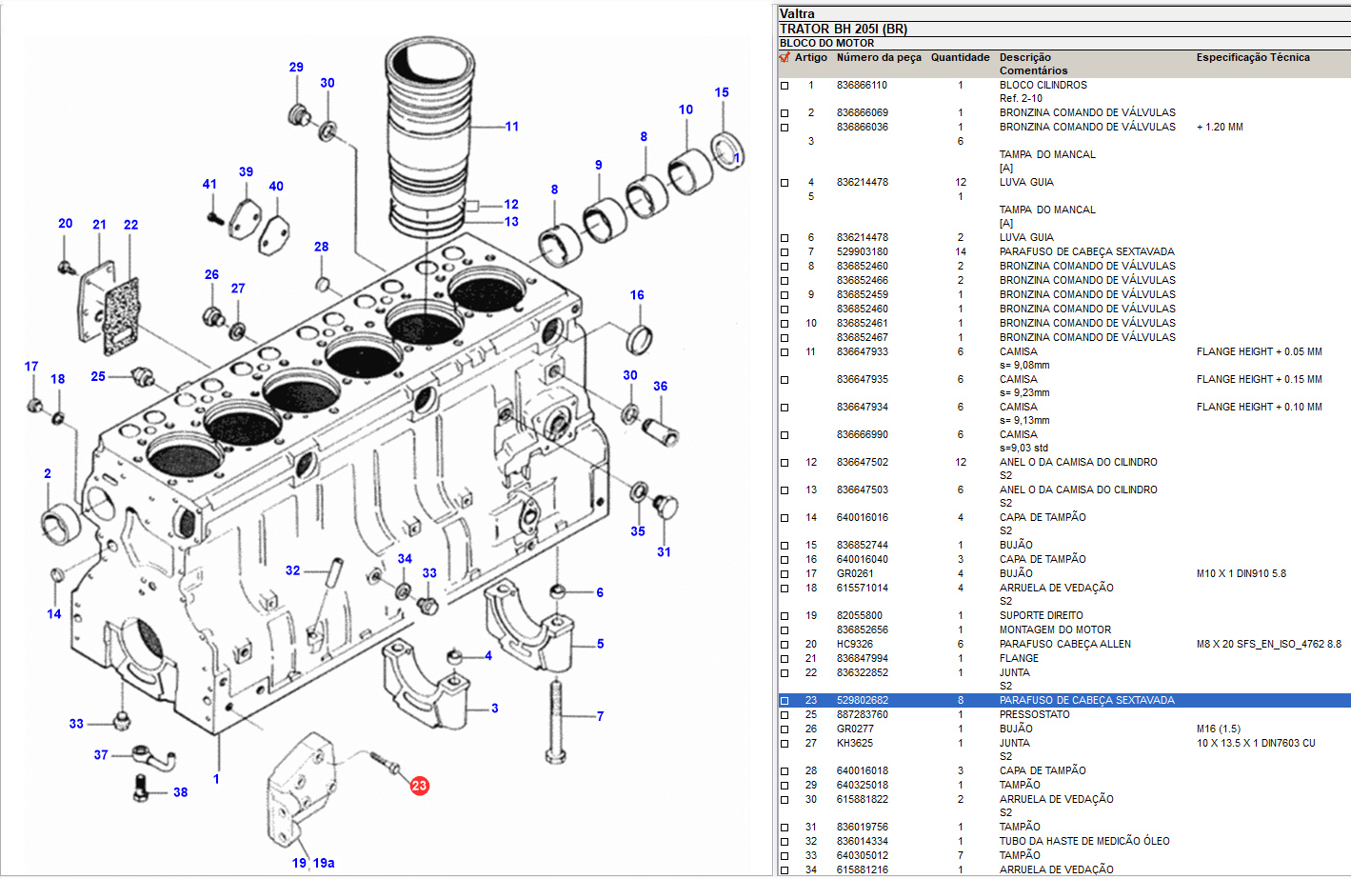
Task: Click the BLOCO DO MOTOR section title
Action: click(826, 43)
